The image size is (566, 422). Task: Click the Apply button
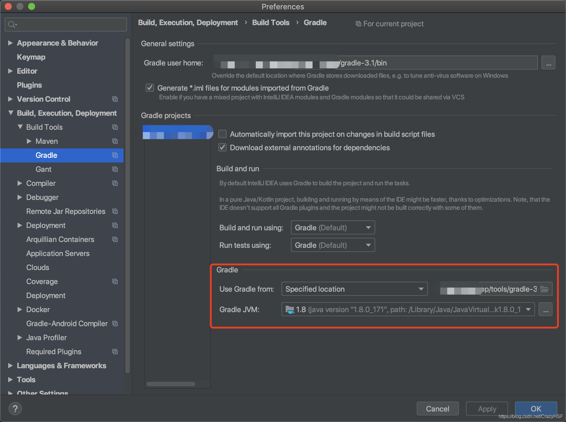(487, 409)
